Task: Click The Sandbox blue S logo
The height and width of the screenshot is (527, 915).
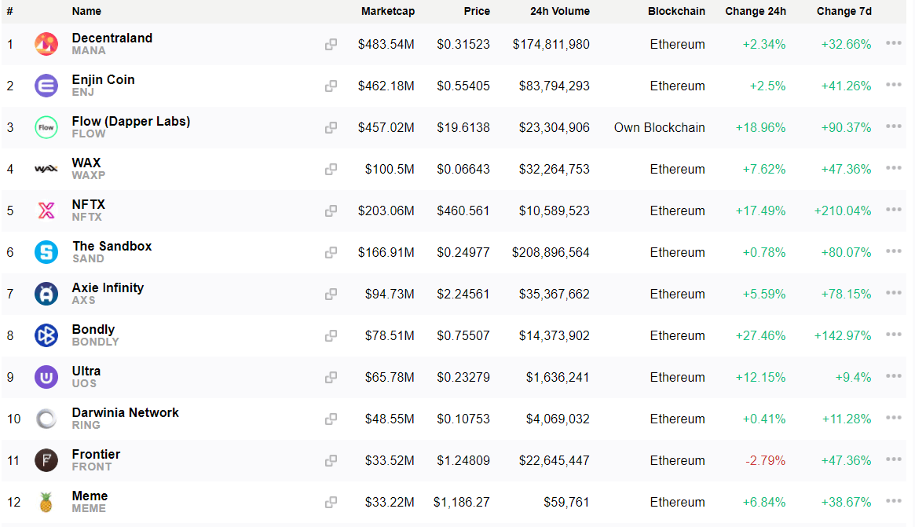Action: [46, 252]
